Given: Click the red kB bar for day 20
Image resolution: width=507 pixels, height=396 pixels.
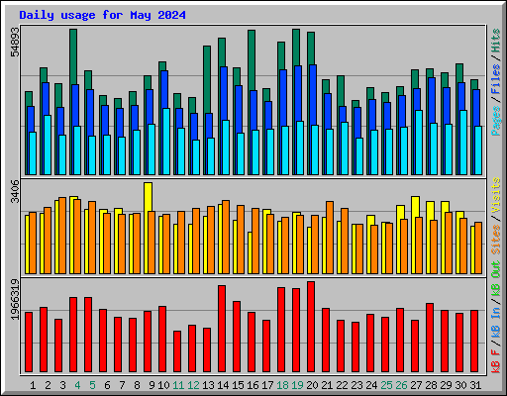Looking at the screenshot, I should click(311, 327).
